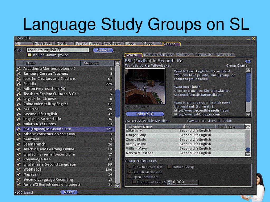Click group icon beside Webheads
The height and width of the screenshot is (202, 270).
point(19,170)
